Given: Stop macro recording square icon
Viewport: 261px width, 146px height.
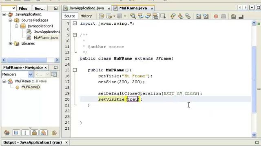Looking at the screenshot, I should 223,16.
